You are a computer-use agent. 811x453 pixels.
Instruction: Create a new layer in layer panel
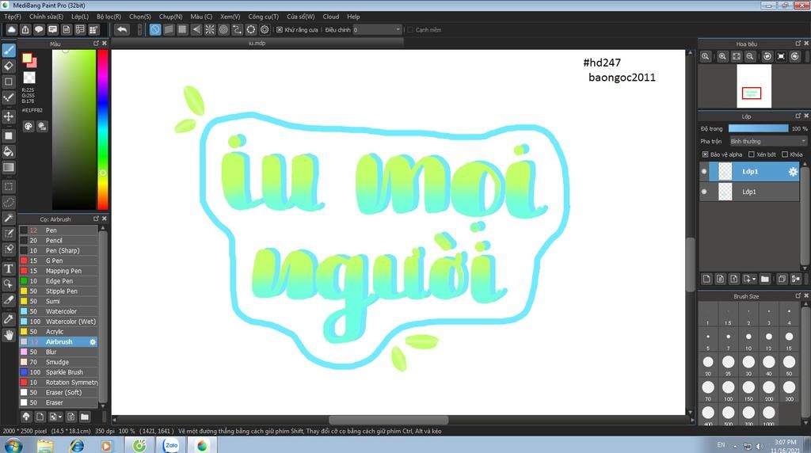[x=706, y=279]
